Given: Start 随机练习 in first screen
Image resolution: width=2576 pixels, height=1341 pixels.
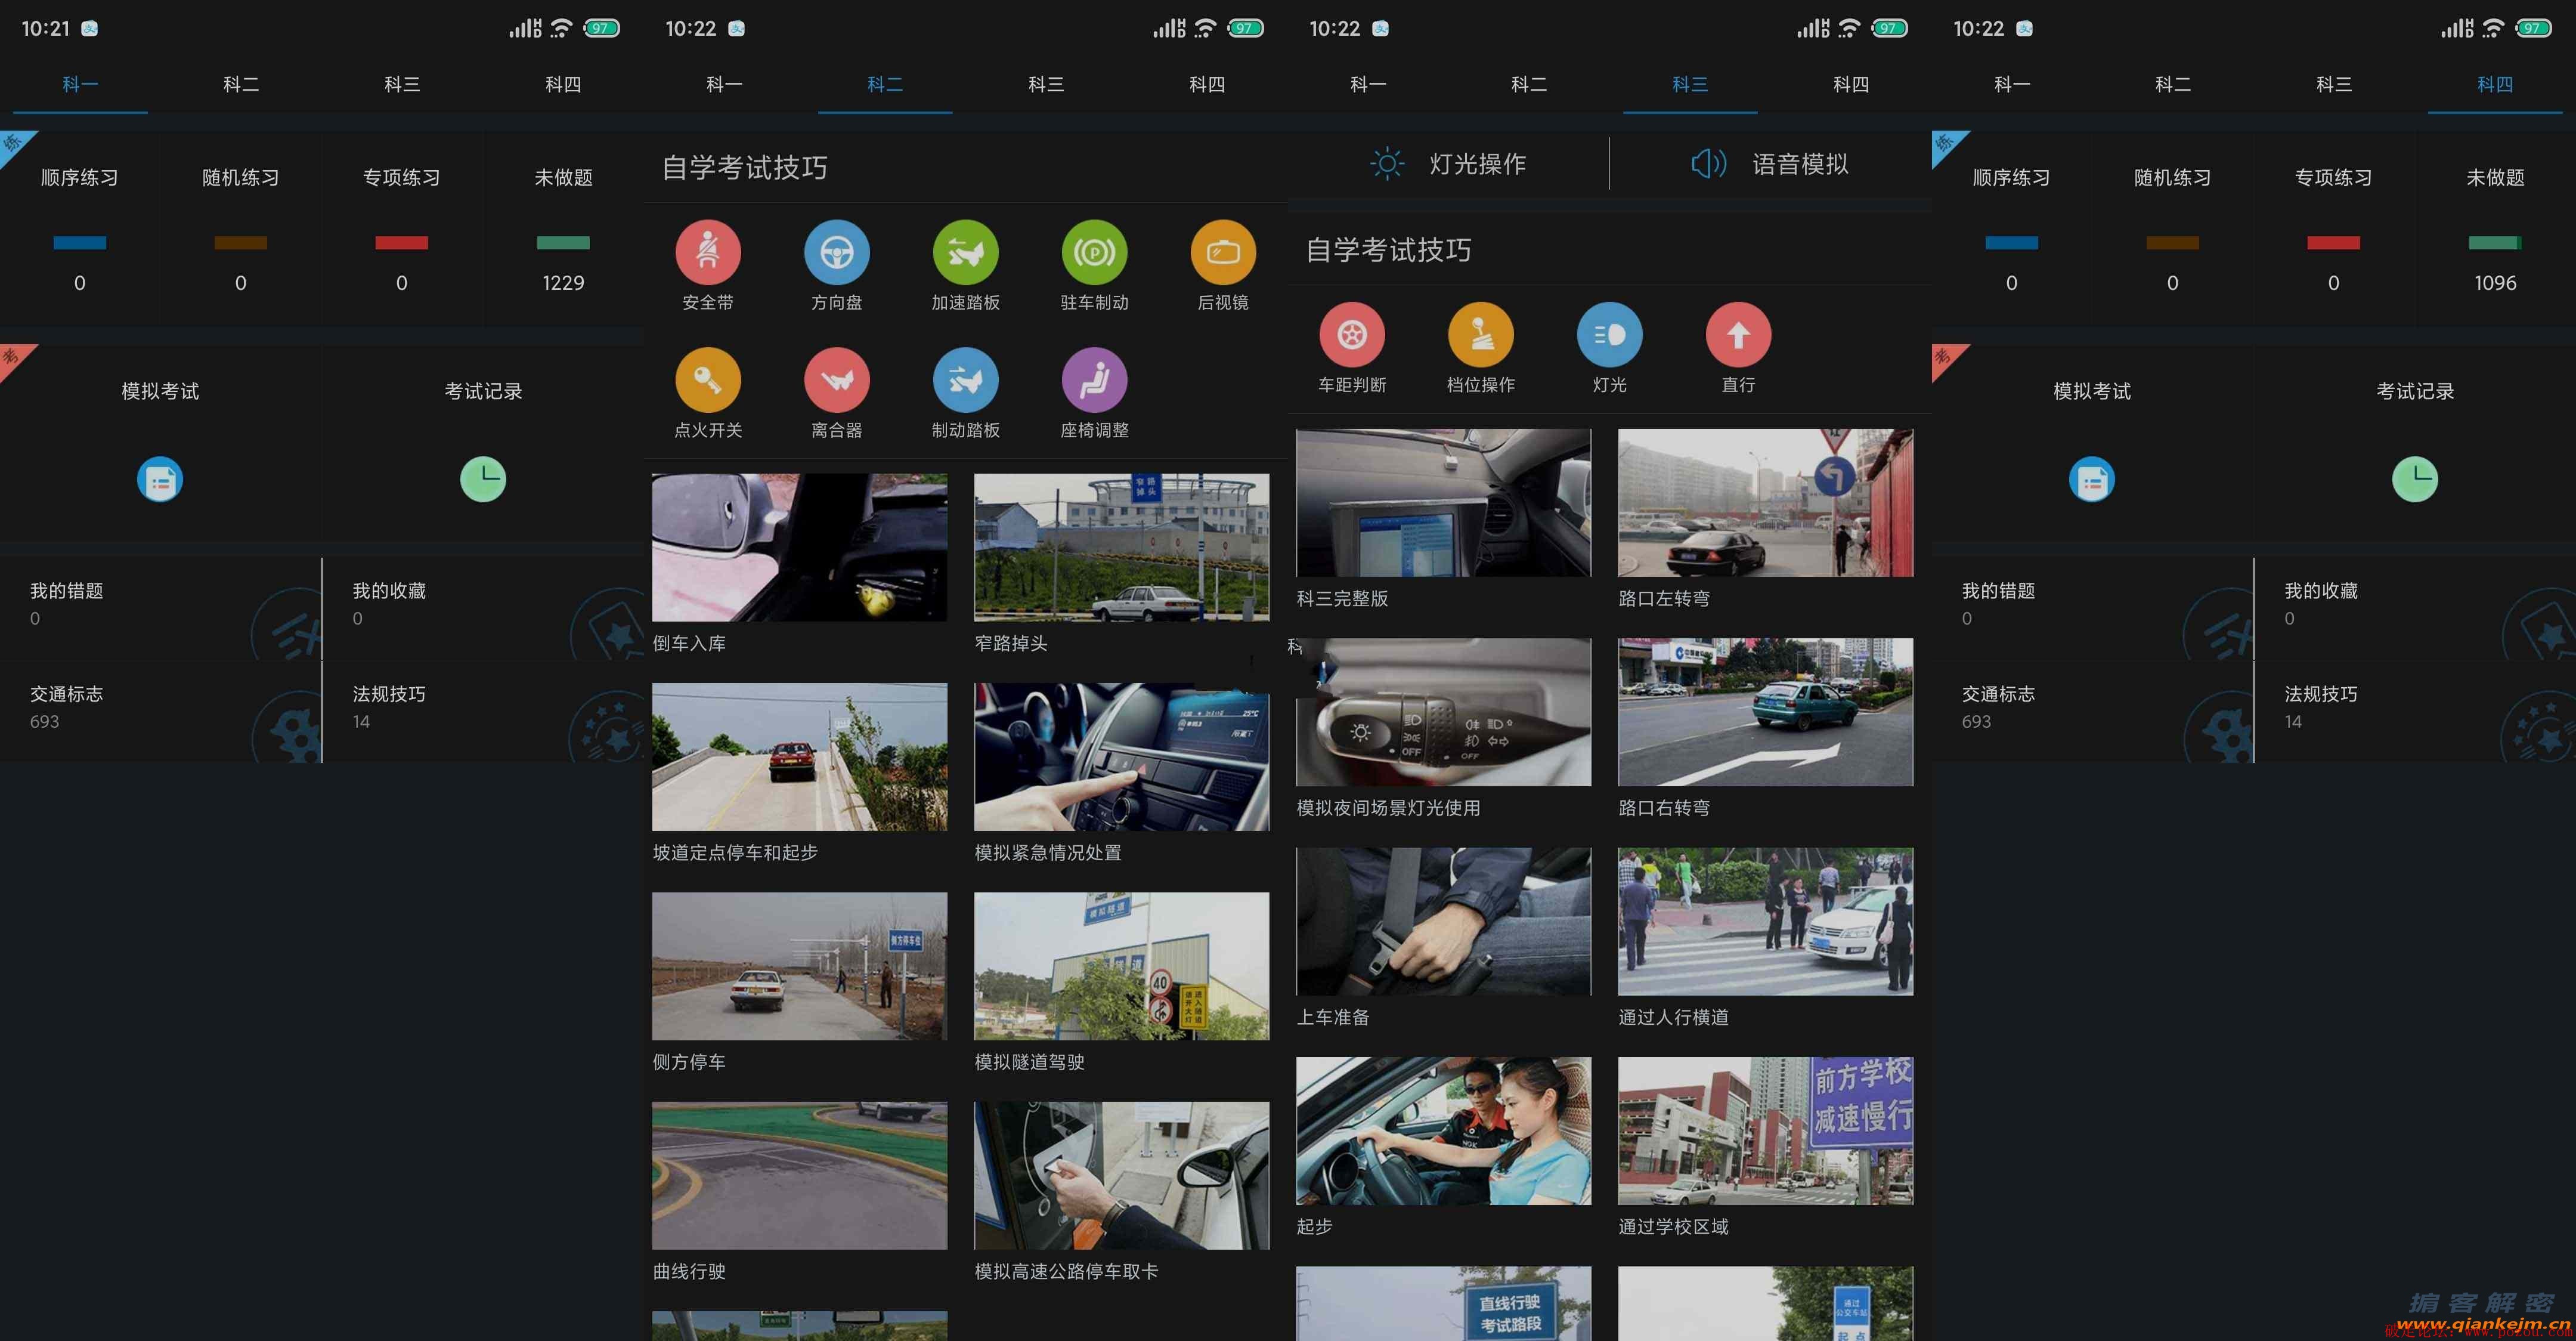Looking at the screenshot, I should pyautogui.click(x=241, y=228).
